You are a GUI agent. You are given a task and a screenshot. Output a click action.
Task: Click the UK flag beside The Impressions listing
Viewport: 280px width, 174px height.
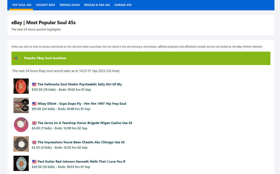[x=34, y=142]
